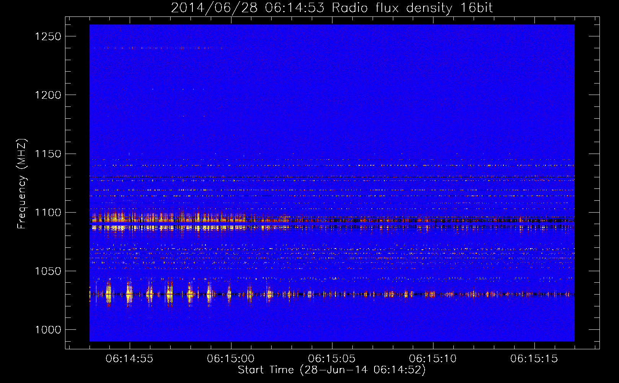Click the 1200 frequency tick label
Image resolution: width=619 pixels, height=383 pixels.
point(48,95)
